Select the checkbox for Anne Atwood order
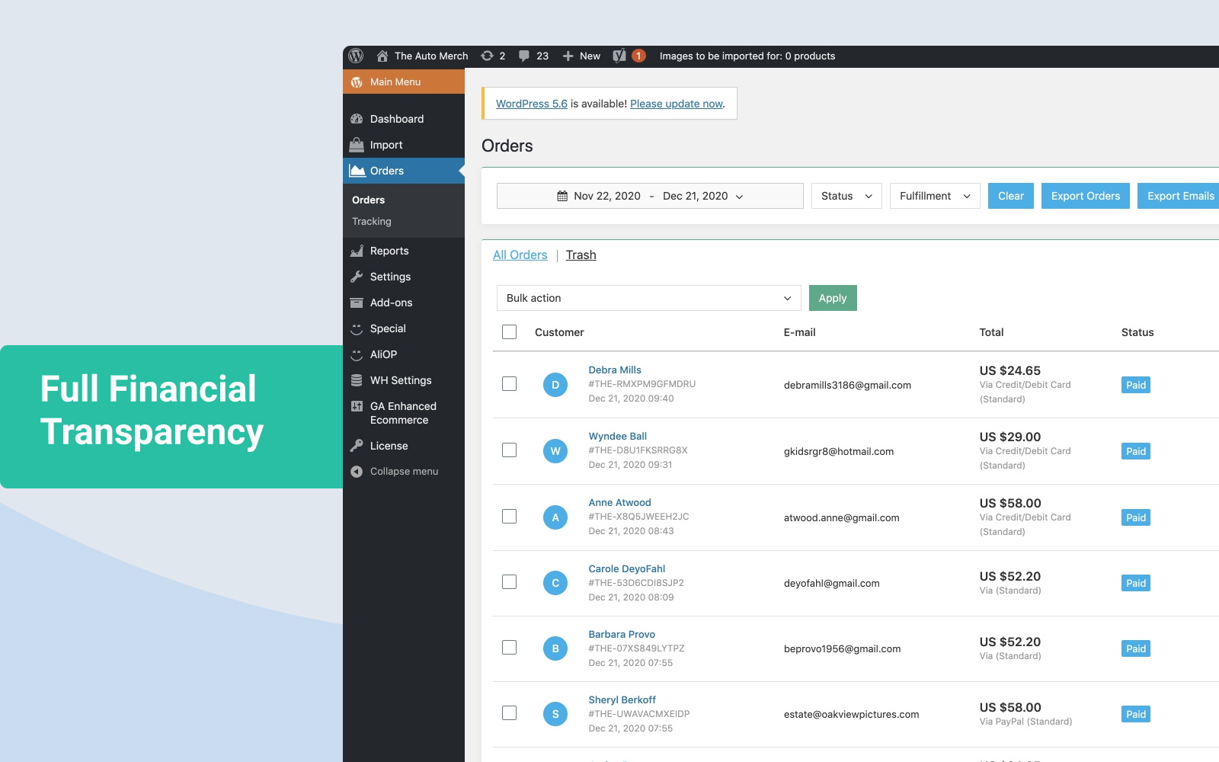Viewport: 1219px width, 762px height. (x=510, y=517)
